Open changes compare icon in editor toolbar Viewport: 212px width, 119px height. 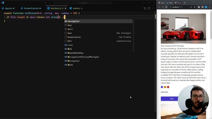point(145,8)
